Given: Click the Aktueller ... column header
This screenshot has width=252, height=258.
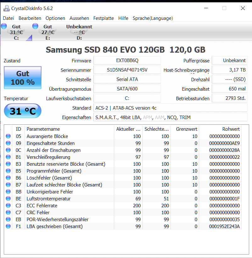Looking at the screenshot, I should tap(128, 129).
